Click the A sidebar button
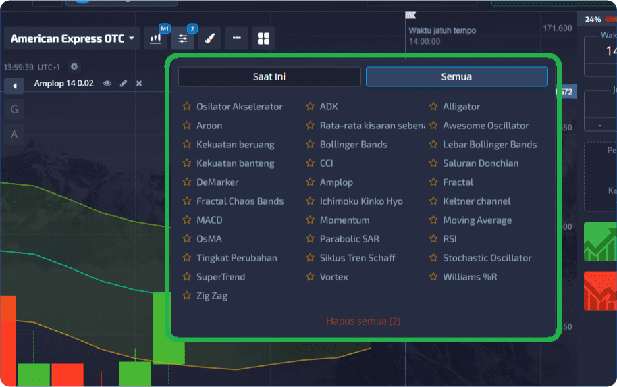617x387 pixels. 14,134
